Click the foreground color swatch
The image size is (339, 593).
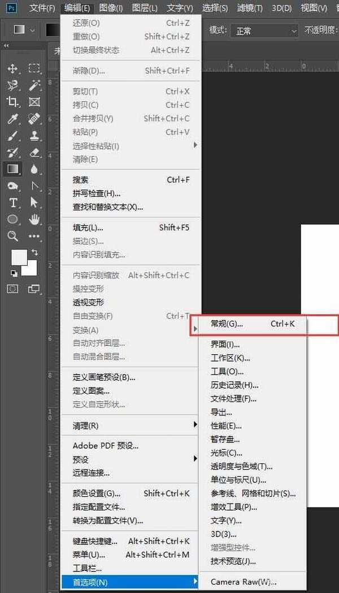(x=19, y=257)
